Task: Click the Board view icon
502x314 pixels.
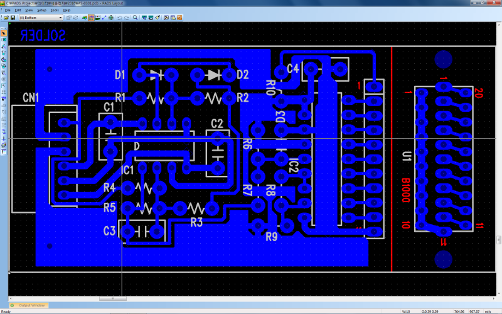Action: point(144,18)
